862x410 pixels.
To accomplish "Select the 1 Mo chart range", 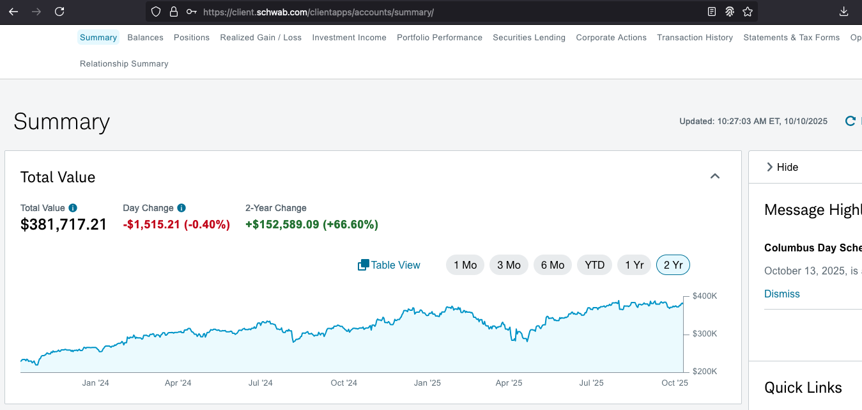I will click(x=465, y=265).
